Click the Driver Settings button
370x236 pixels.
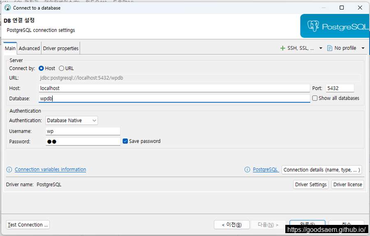(311, 185)
